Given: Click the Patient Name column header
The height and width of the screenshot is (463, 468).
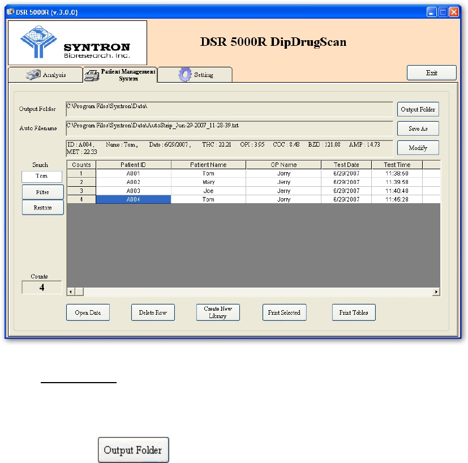Looking at the screenshot, I should coord(208,165).
